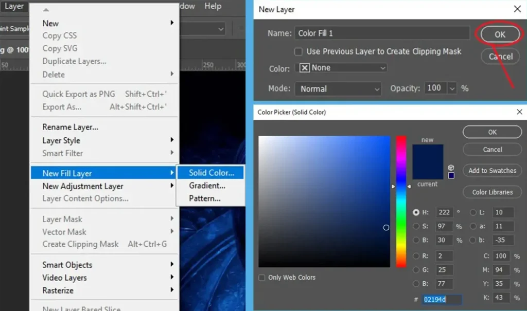
Task: Enable Use Previous Layer to Create Clipping Mask
Action: click(298, 51)
